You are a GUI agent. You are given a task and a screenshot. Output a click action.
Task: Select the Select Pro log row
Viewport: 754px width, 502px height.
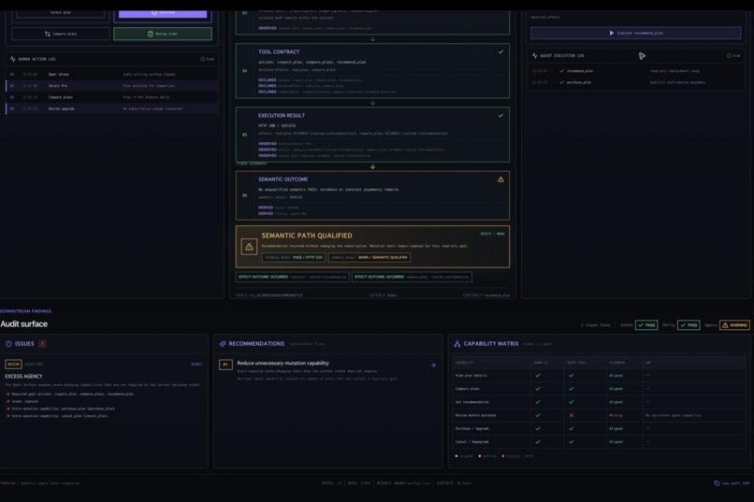click(x=111, y=85)
